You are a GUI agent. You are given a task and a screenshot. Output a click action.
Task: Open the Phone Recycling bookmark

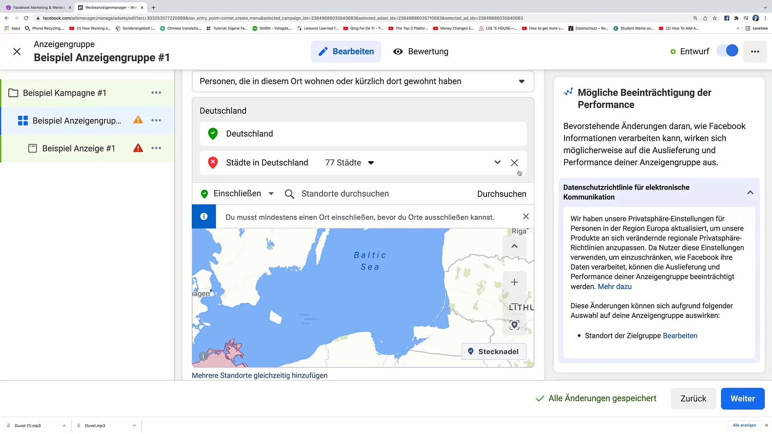pyautogui.click(x=45, y=28)
